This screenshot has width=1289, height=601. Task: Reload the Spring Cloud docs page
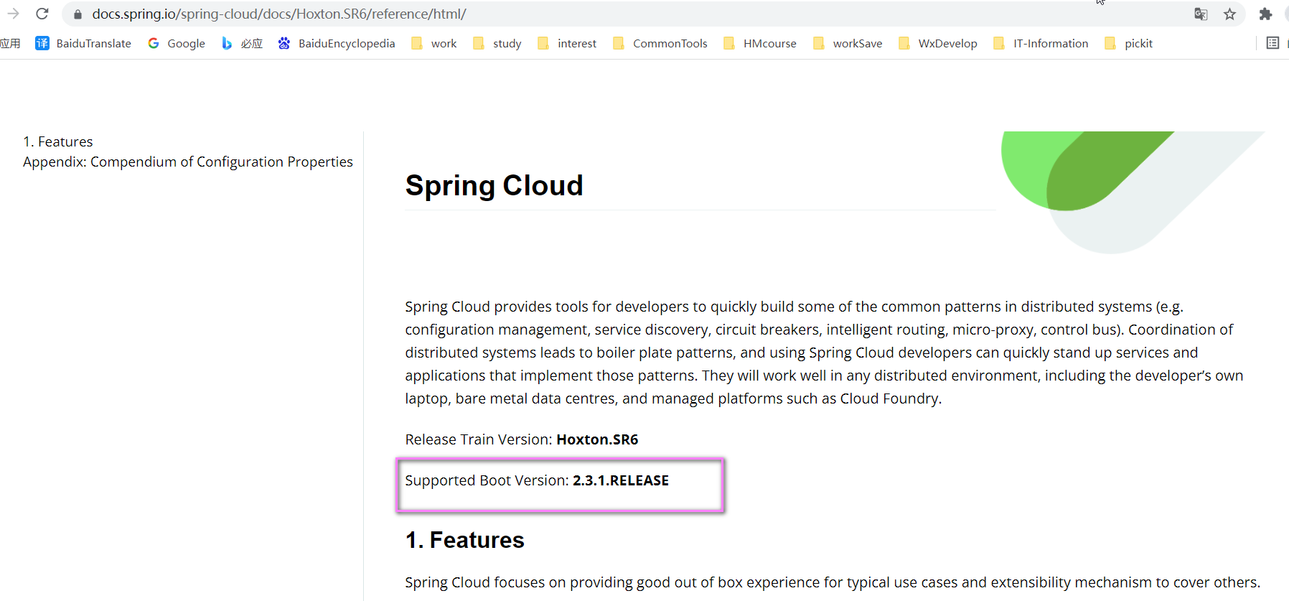pos(42,14)
